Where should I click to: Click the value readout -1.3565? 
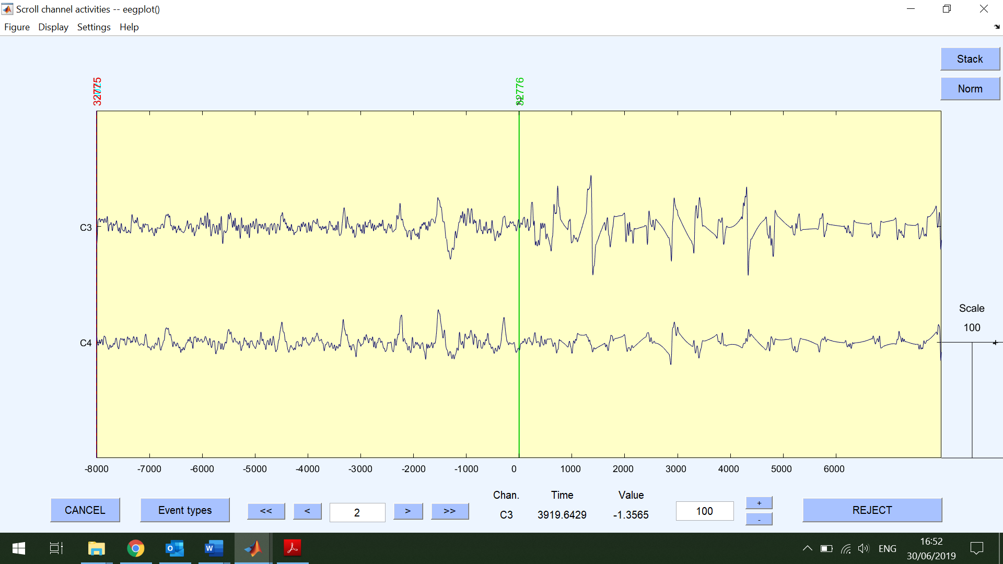pyautogui.click(x=631, y=515)
